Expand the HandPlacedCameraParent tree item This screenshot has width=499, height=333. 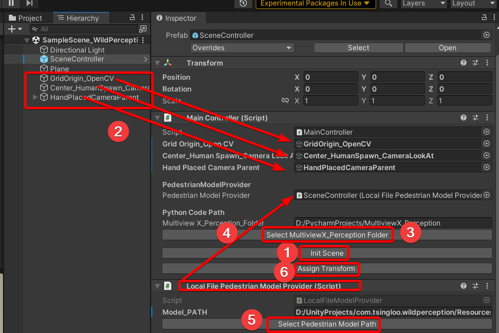[35, 97]
